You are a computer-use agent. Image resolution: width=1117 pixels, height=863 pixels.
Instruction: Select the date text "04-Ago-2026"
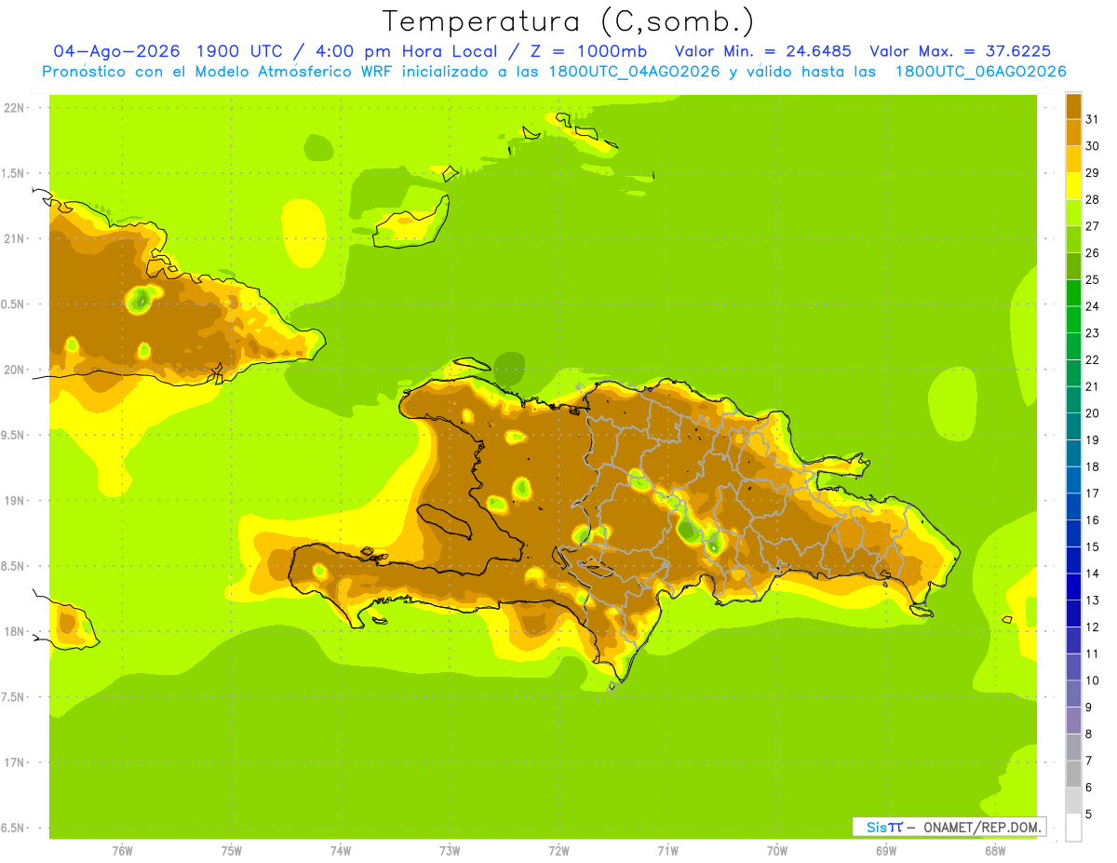[117, 51]
